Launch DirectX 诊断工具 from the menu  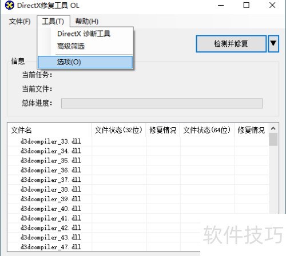(x=84, y=34)
